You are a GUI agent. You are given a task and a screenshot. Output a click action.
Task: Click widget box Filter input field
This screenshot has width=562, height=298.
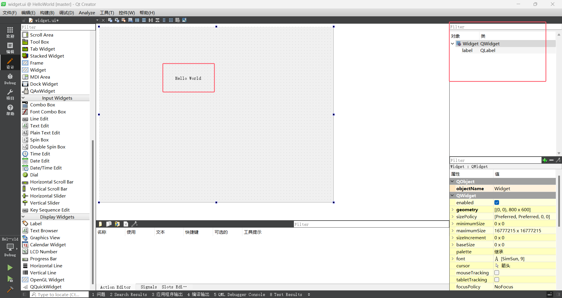pos(58,27)
